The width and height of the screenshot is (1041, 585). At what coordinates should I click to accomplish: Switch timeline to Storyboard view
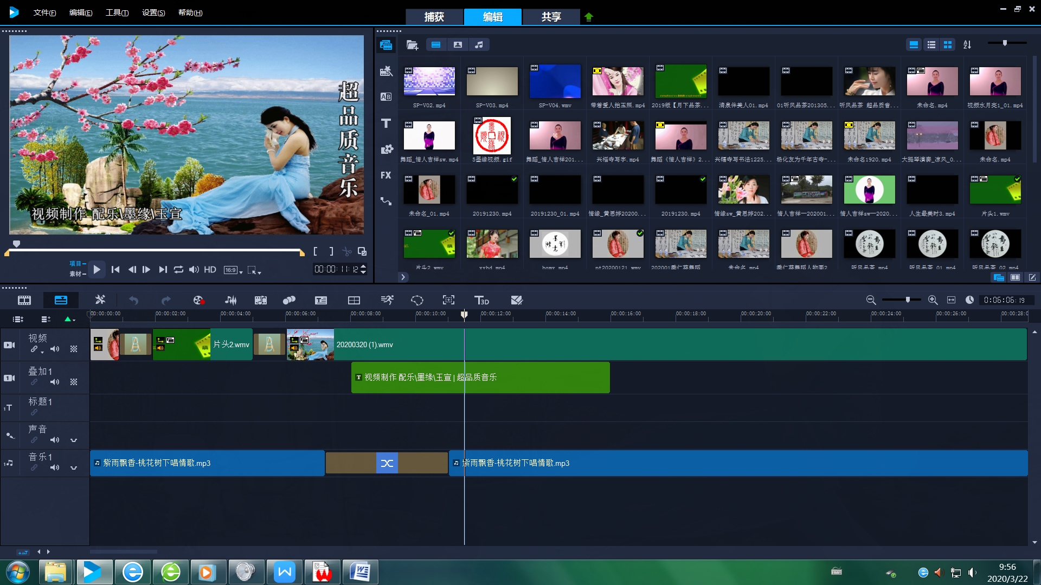(x=24, y=300)
